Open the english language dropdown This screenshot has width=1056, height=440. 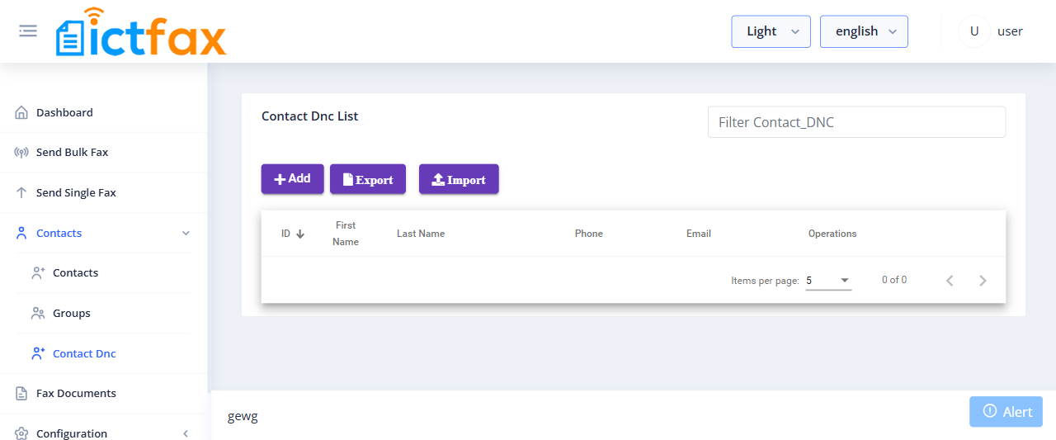pos(864,31)
